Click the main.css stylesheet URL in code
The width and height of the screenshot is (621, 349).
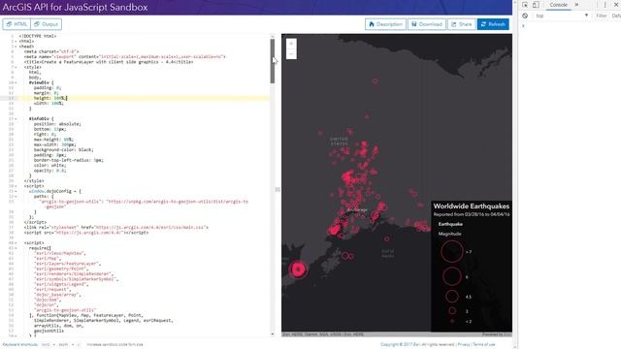[x=150, y=227]
